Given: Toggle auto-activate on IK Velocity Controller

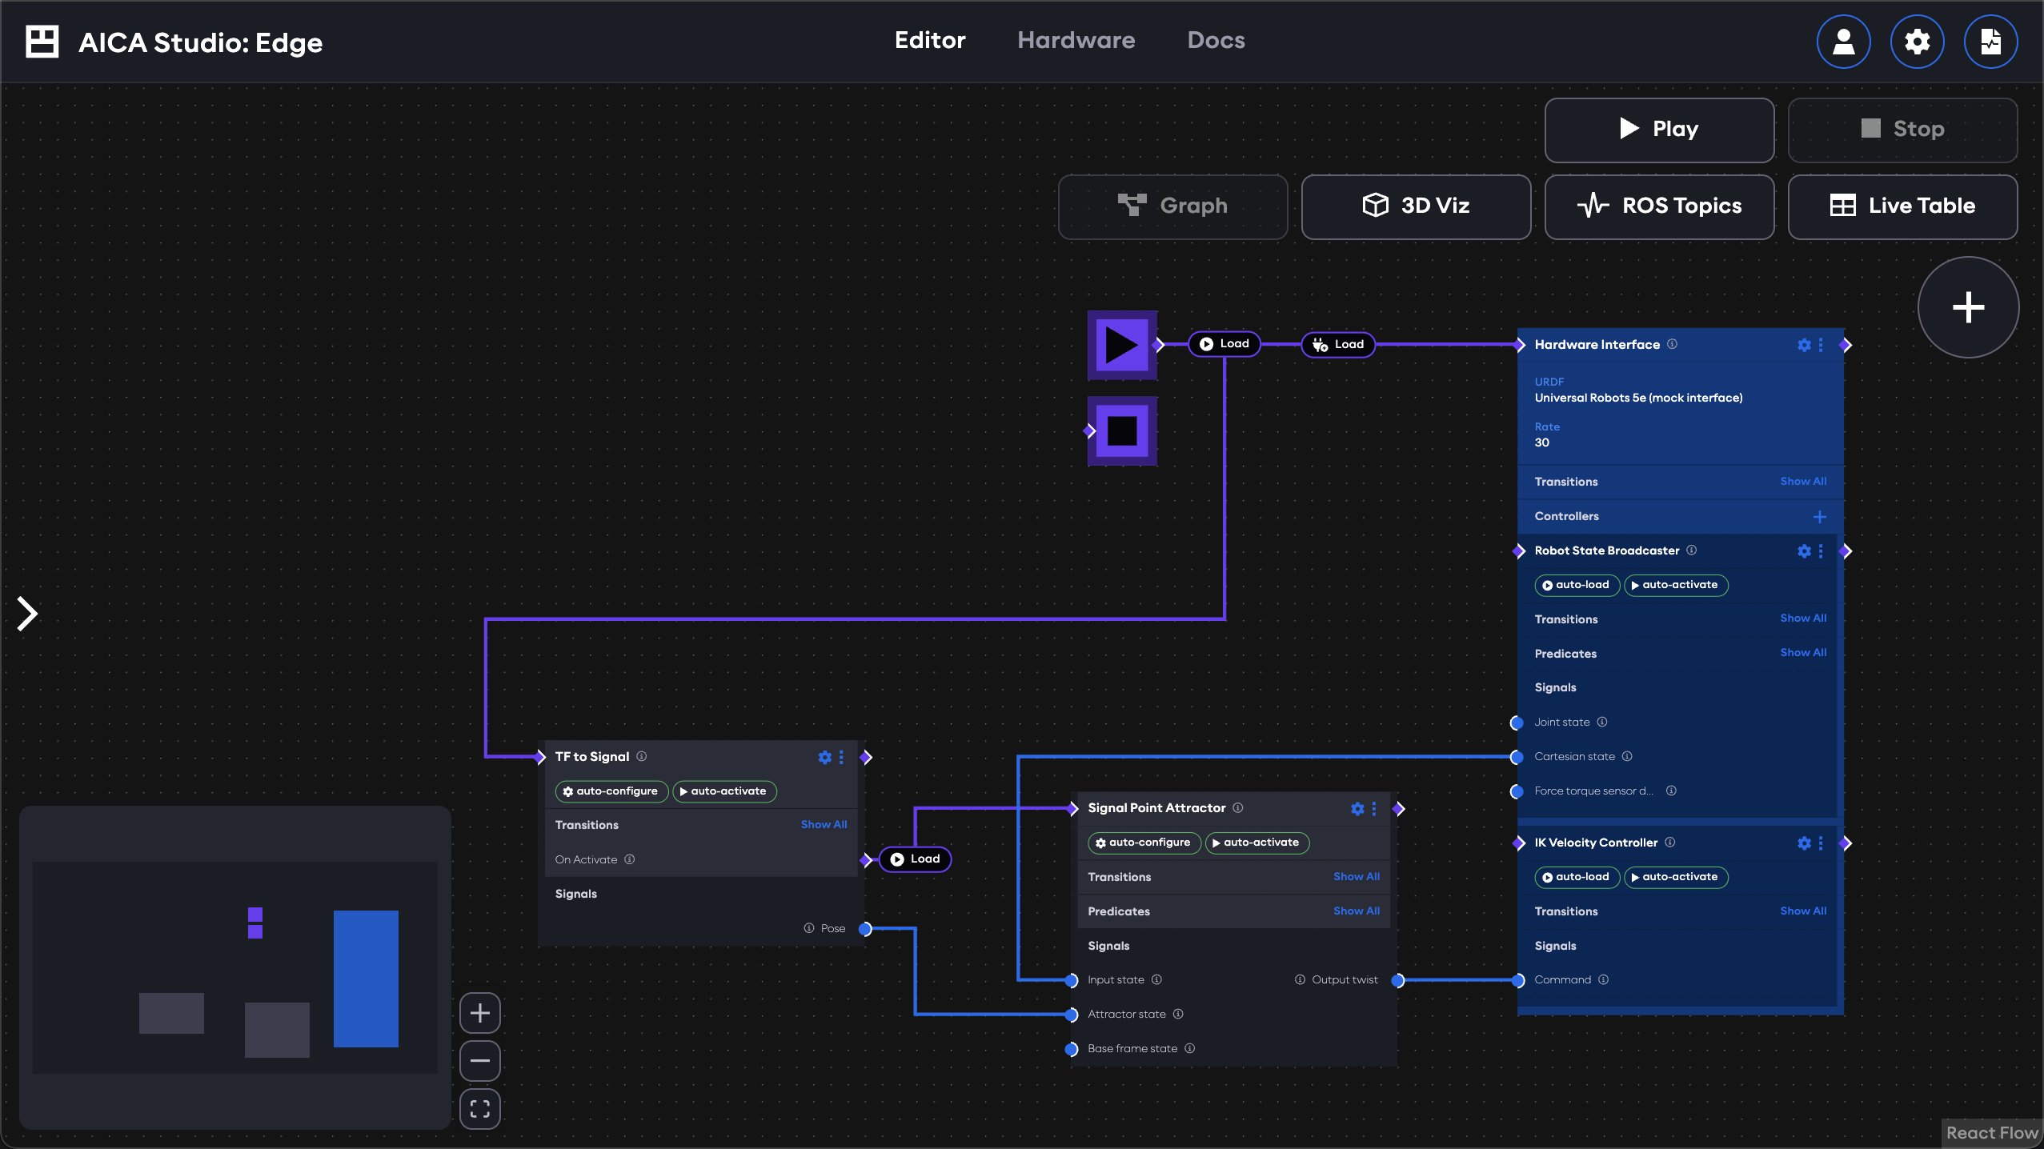Looking at the screenshot, I should point(1676,877).
